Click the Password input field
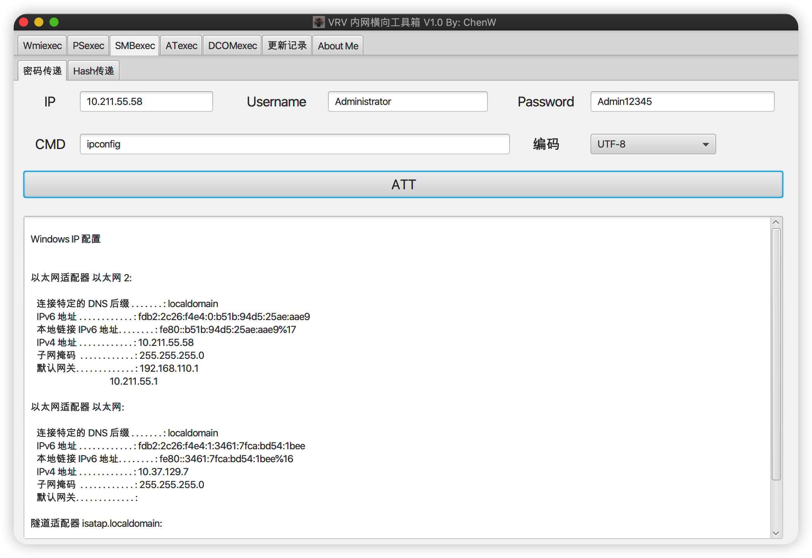 pos(682,101)
